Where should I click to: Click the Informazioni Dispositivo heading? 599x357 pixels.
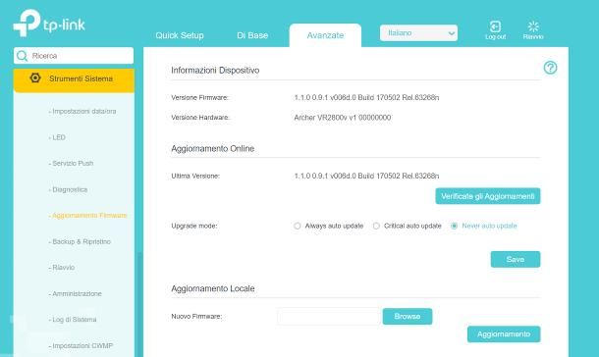[215, 71]
